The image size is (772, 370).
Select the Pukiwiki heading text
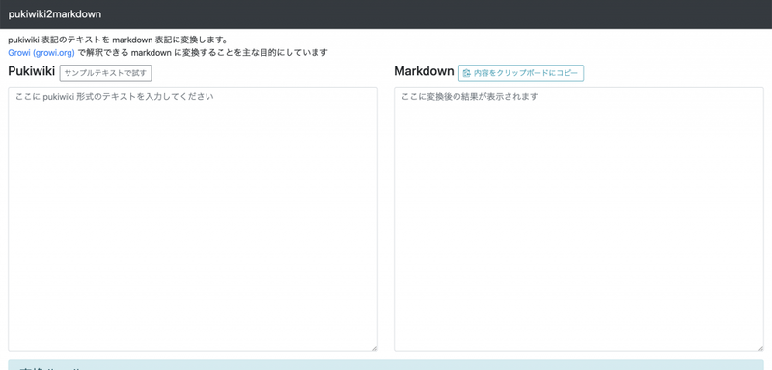(32, 71)
